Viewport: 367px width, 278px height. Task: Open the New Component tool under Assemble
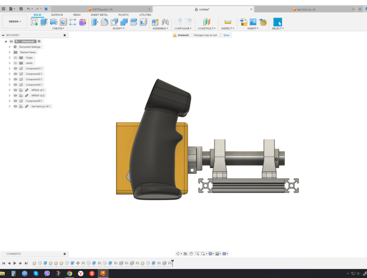point(155,21)
